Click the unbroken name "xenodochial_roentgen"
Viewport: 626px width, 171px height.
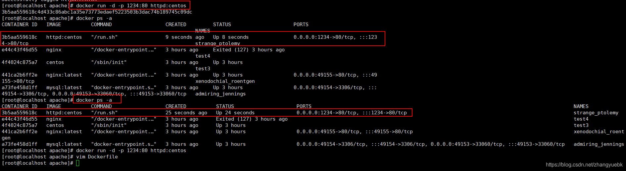pos(225,81)
